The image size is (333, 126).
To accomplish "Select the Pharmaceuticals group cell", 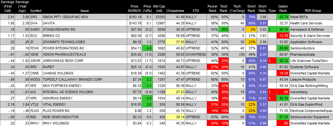I will [x=311, y=54].
